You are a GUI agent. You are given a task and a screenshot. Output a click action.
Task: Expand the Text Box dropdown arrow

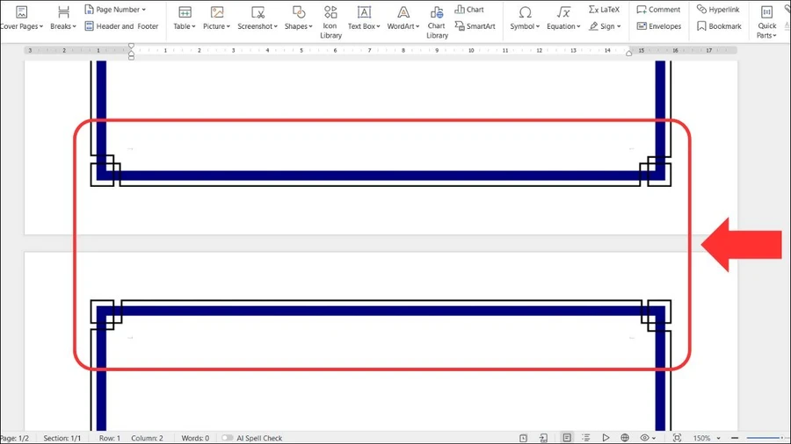click(378, 26)
